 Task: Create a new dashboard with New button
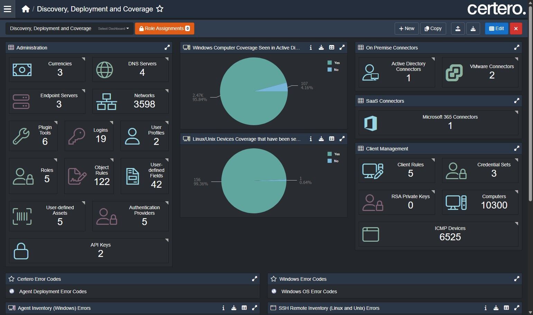(x=406, y=29)
